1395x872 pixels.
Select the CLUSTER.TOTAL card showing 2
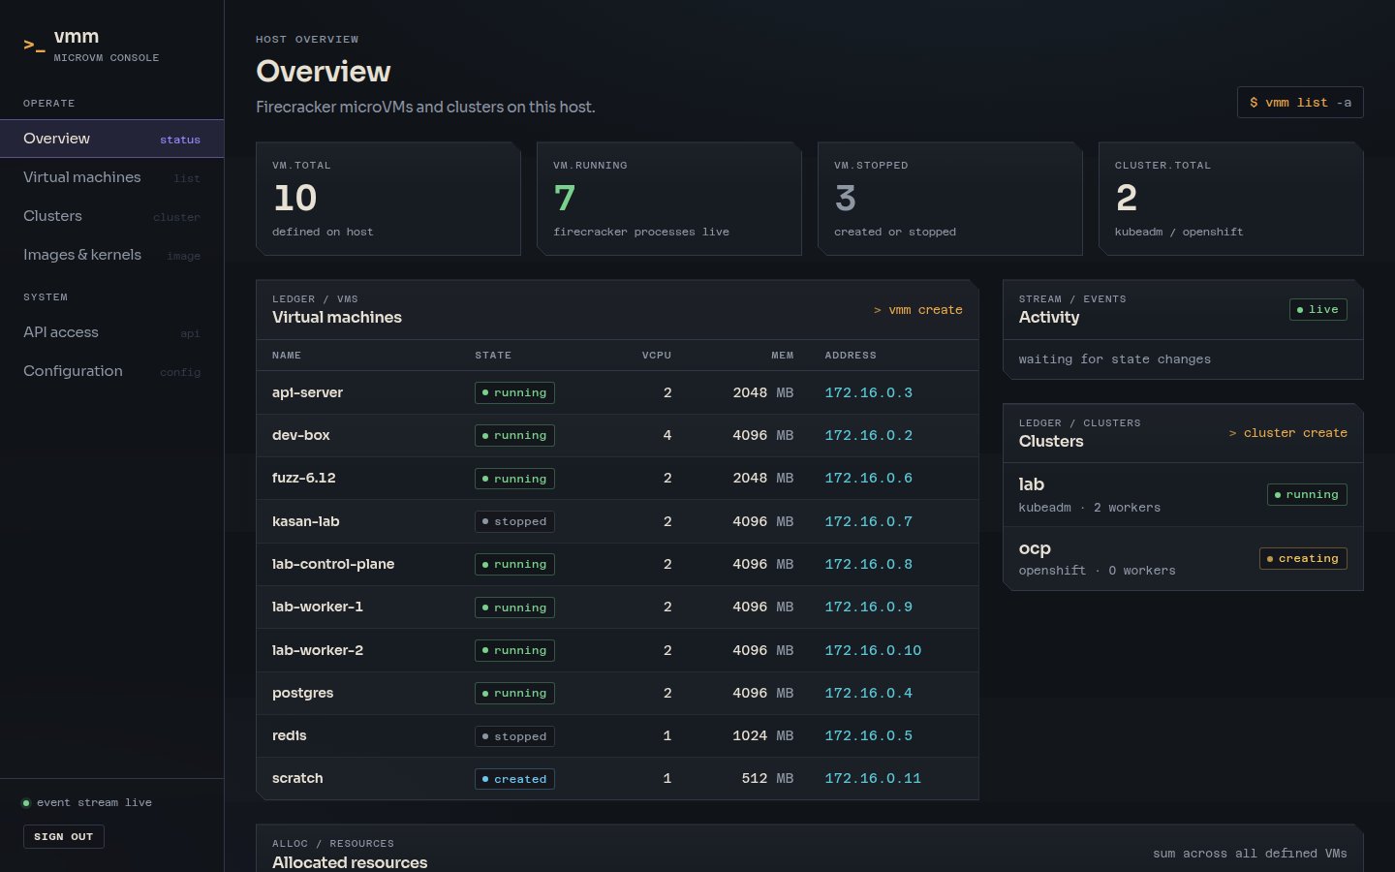pos(1231,199)
